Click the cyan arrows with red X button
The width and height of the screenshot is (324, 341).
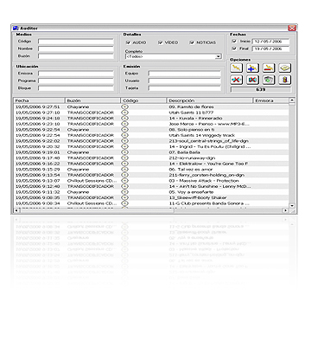pos(237,80)
